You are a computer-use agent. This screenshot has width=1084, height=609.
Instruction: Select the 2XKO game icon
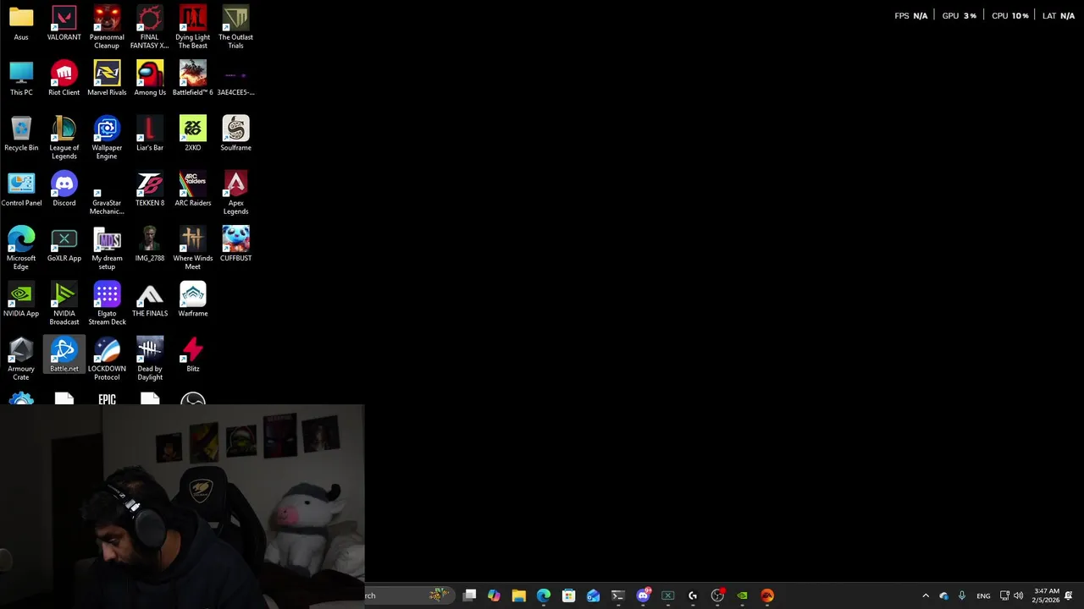coord(193,134)
